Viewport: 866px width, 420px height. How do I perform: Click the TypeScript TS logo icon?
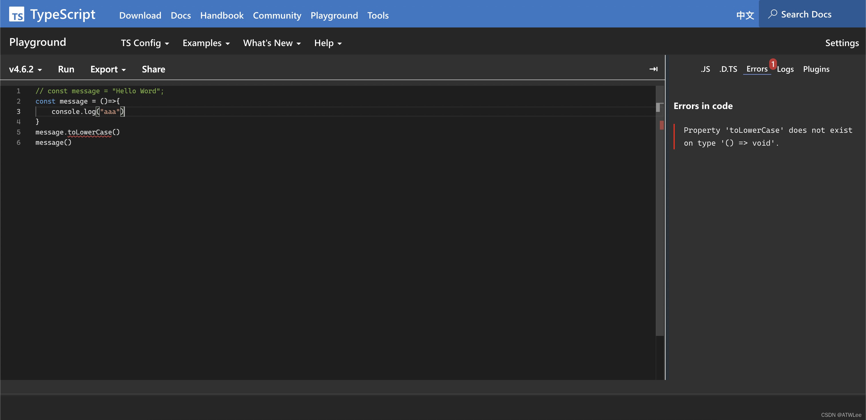pyautogui.click(x=17, y=14)
